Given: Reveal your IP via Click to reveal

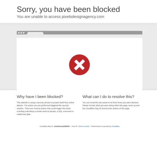Looking at the screenshot, I should click(83, 126).
